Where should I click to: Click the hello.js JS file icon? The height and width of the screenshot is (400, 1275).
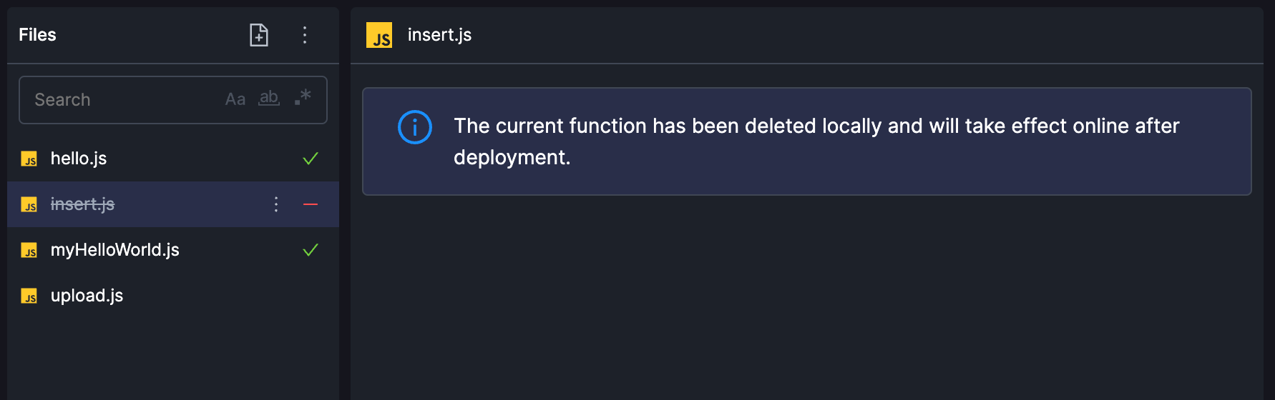[29, 159]
